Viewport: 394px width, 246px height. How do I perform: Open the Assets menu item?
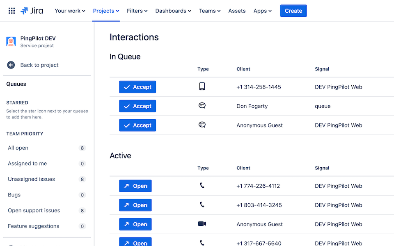[x=237, y=11]
